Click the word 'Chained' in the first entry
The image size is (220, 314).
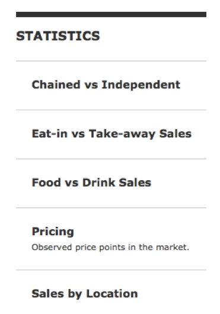[56, 85]
